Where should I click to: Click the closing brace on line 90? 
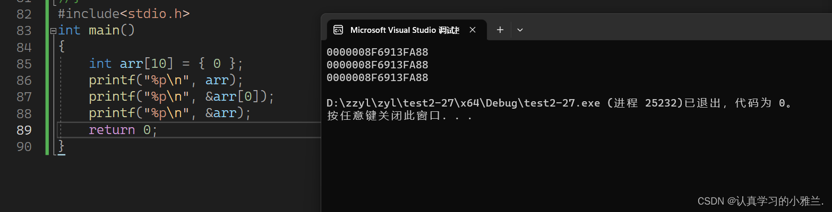62,146
